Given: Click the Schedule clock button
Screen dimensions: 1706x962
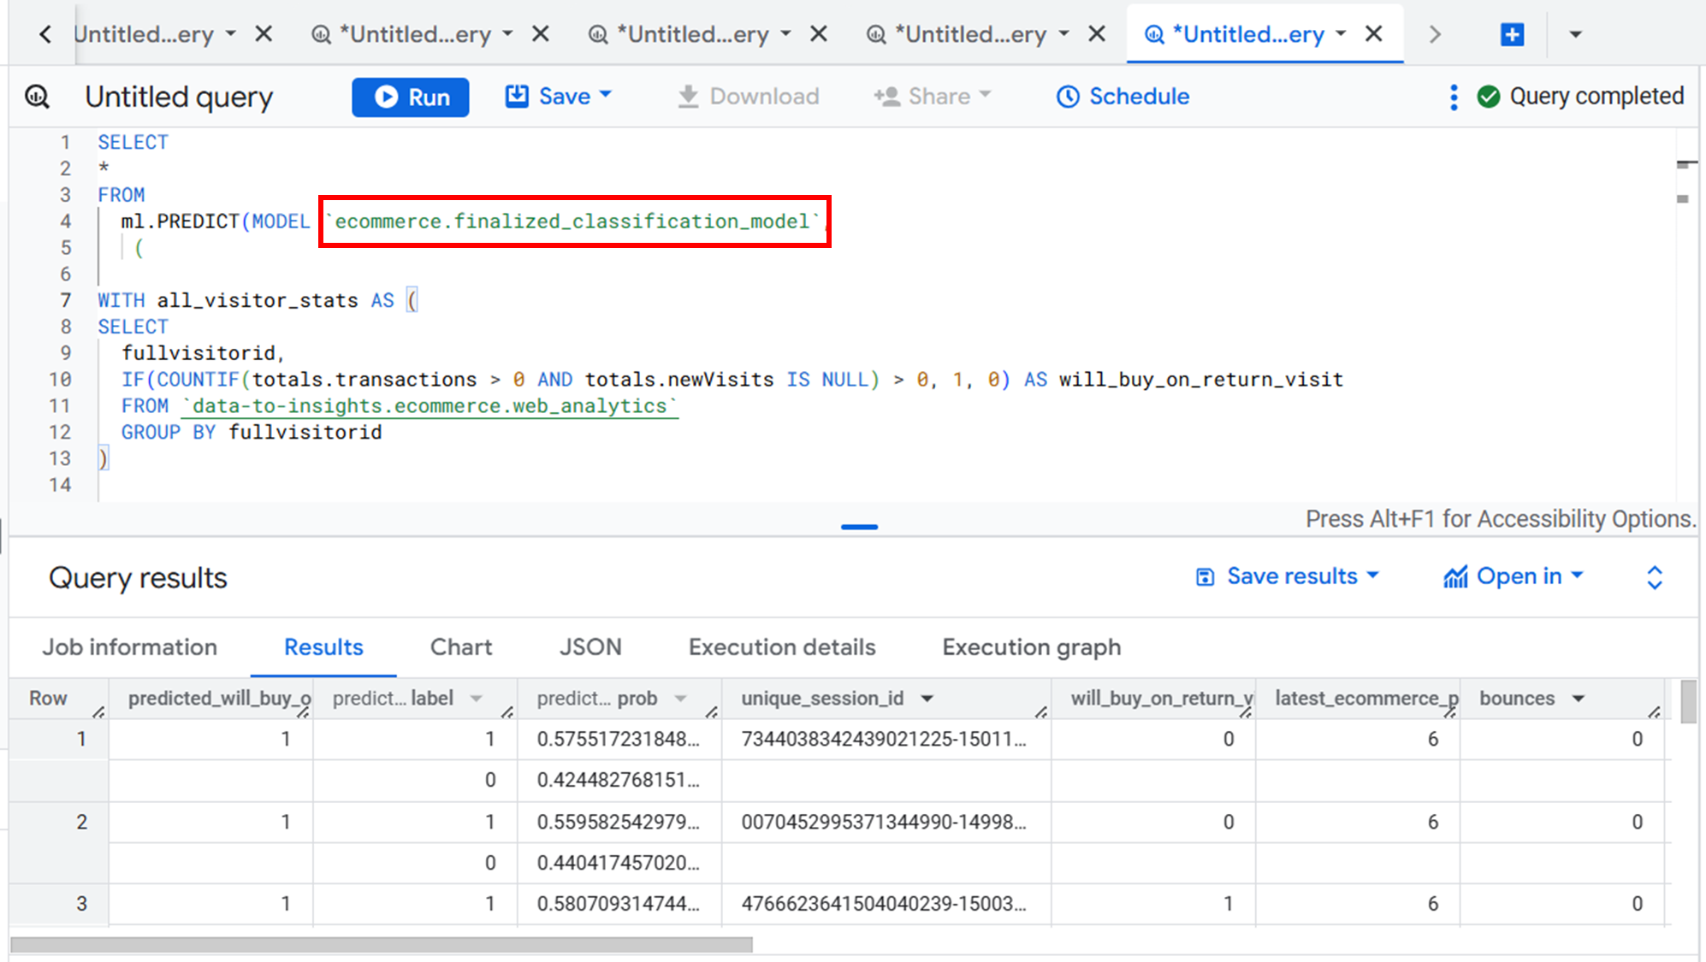Looking at the screenshot, I should [1123, 97].
